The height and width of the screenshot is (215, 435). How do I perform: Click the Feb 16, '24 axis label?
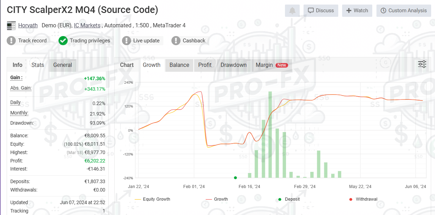point(250,187)
